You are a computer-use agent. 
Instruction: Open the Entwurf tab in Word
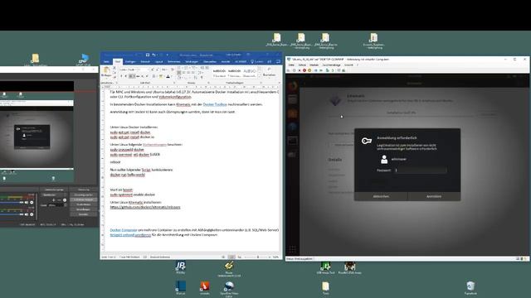145,61
